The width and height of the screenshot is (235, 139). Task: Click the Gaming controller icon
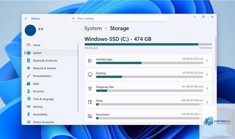tap(28, 106)
